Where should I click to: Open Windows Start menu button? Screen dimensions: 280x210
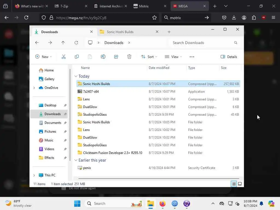(x=77, y=203)
